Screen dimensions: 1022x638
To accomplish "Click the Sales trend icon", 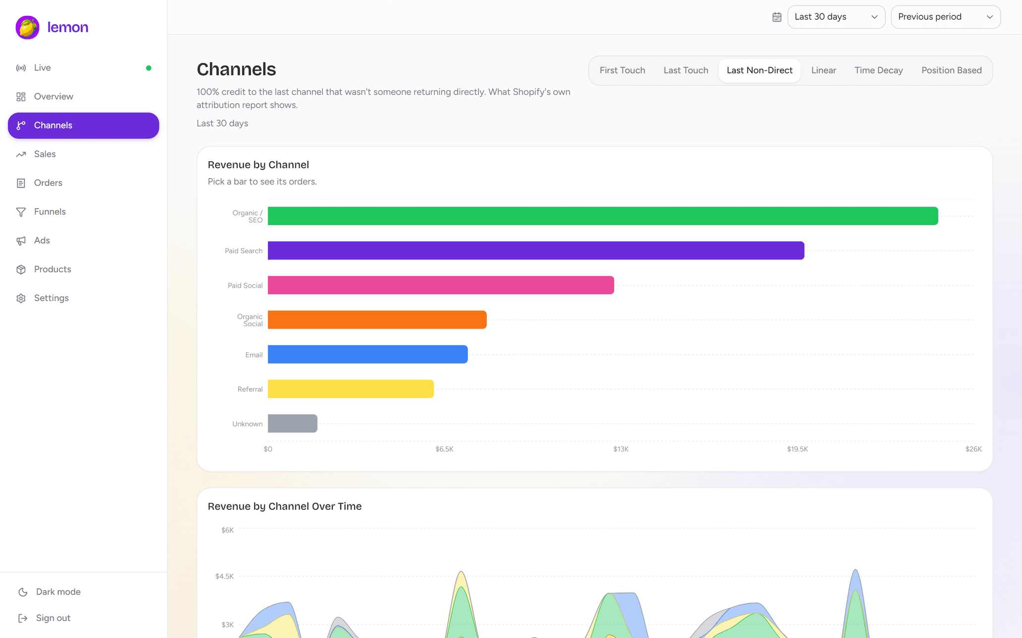I will 21,154.
